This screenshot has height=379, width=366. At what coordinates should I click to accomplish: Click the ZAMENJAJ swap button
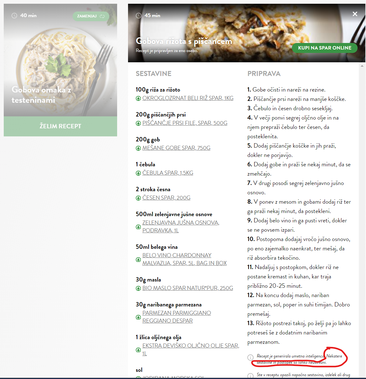(x=91, y=16)
